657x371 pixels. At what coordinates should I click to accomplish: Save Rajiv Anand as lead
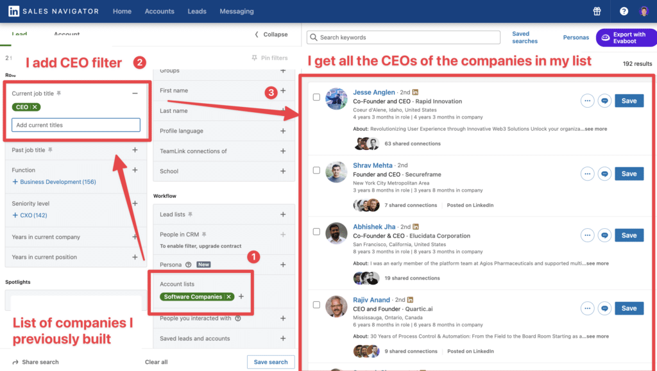629,308
